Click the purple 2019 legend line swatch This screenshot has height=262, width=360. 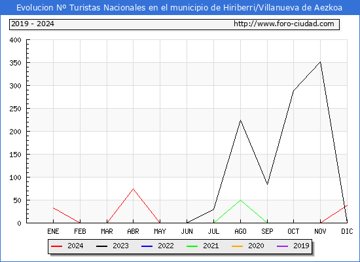(282, 246)
